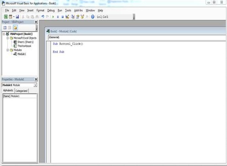Viewport: 227px width, 166px height.
Task: Click the Book1 - Module1 (Code) title bar
Action: pos(136,31)
